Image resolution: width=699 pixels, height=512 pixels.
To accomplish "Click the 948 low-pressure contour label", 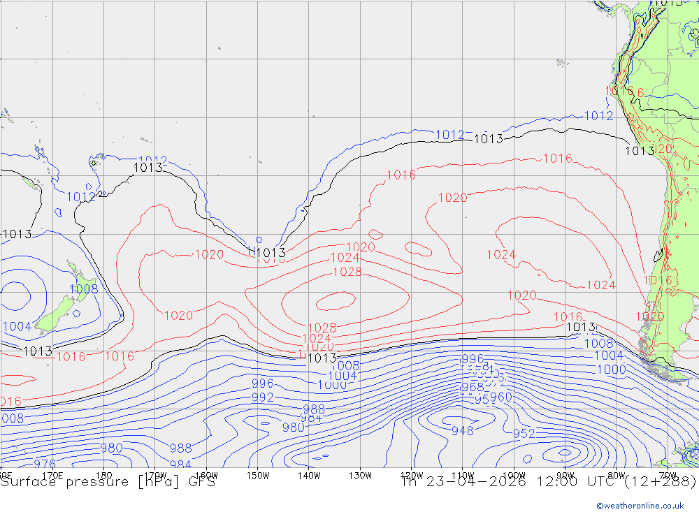I will 462,431.
